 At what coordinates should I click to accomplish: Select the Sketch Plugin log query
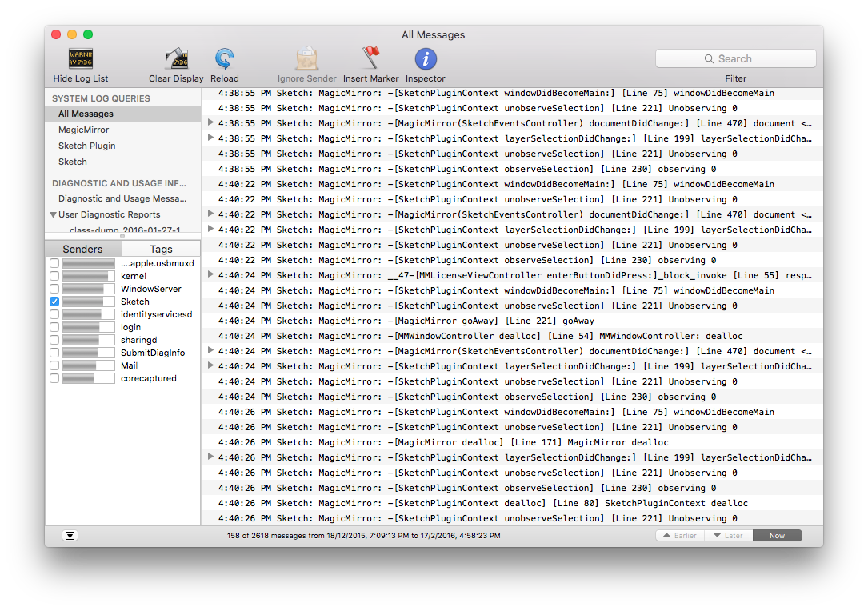coord(123,146)
